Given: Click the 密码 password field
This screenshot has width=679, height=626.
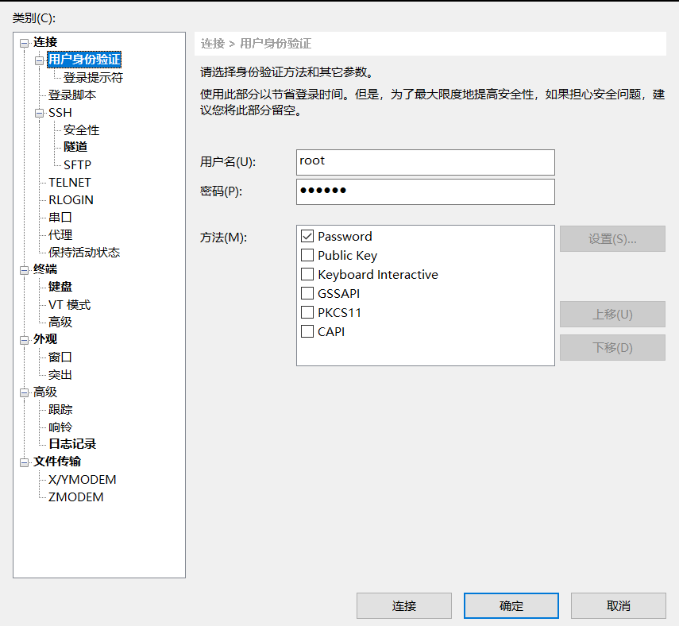Looking at the screenshot, I should pyautogui.click(x=425, y=191).
